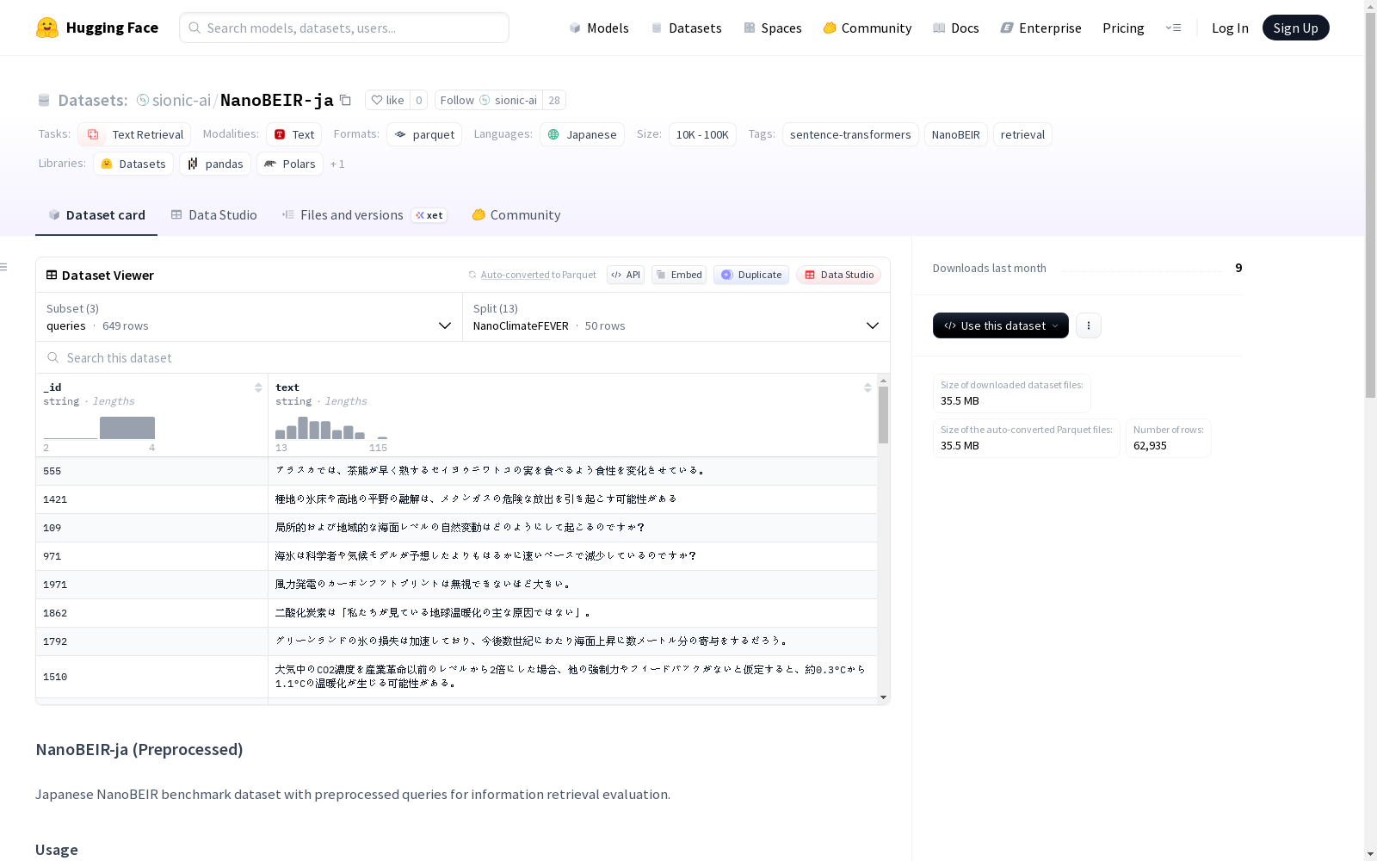This screenshot has width=1377, height=861.
Task: Click the magnifier in Search this dataset
Action: [x=53, y=357]
